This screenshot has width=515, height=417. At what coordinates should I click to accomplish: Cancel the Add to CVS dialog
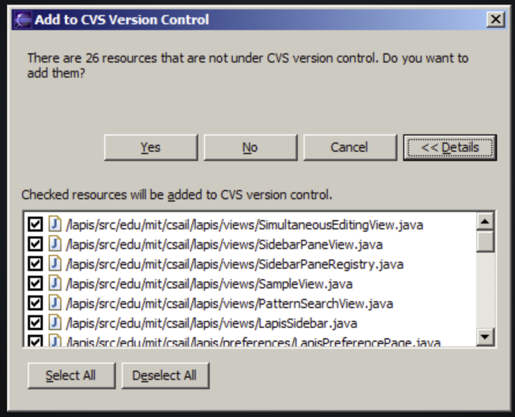(350, 148)
